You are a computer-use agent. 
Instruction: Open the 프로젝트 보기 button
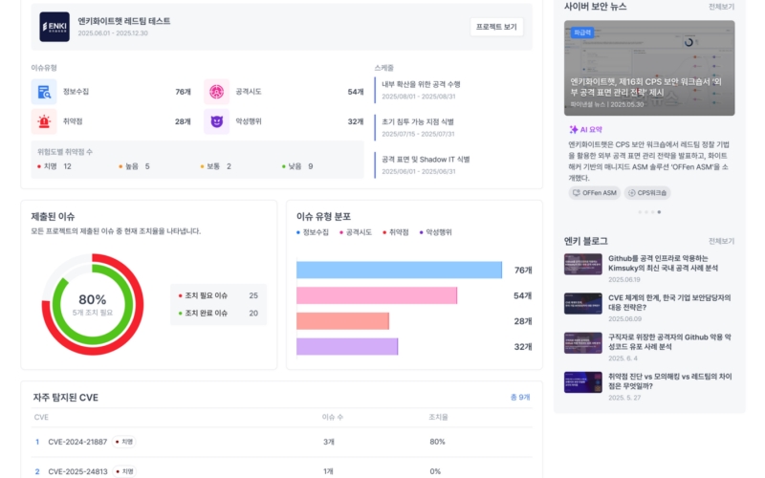(x=496, y=27)
